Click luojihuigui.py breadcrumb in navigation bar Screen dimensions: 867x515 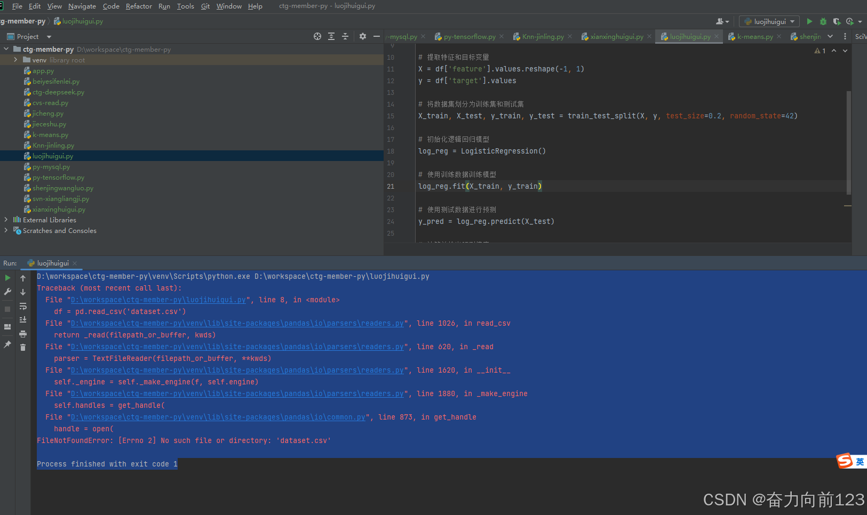78,21
